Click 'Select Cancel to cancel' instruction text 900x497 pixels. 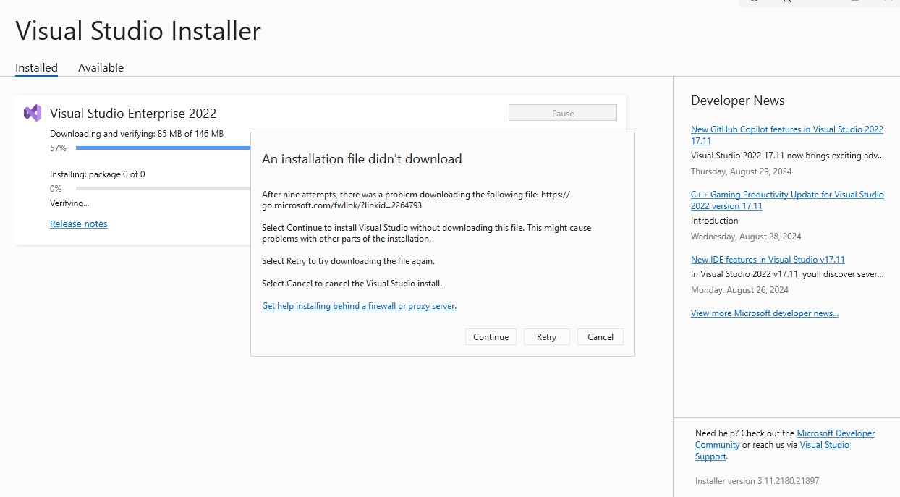pyautogui.click(x=352, y=284)
